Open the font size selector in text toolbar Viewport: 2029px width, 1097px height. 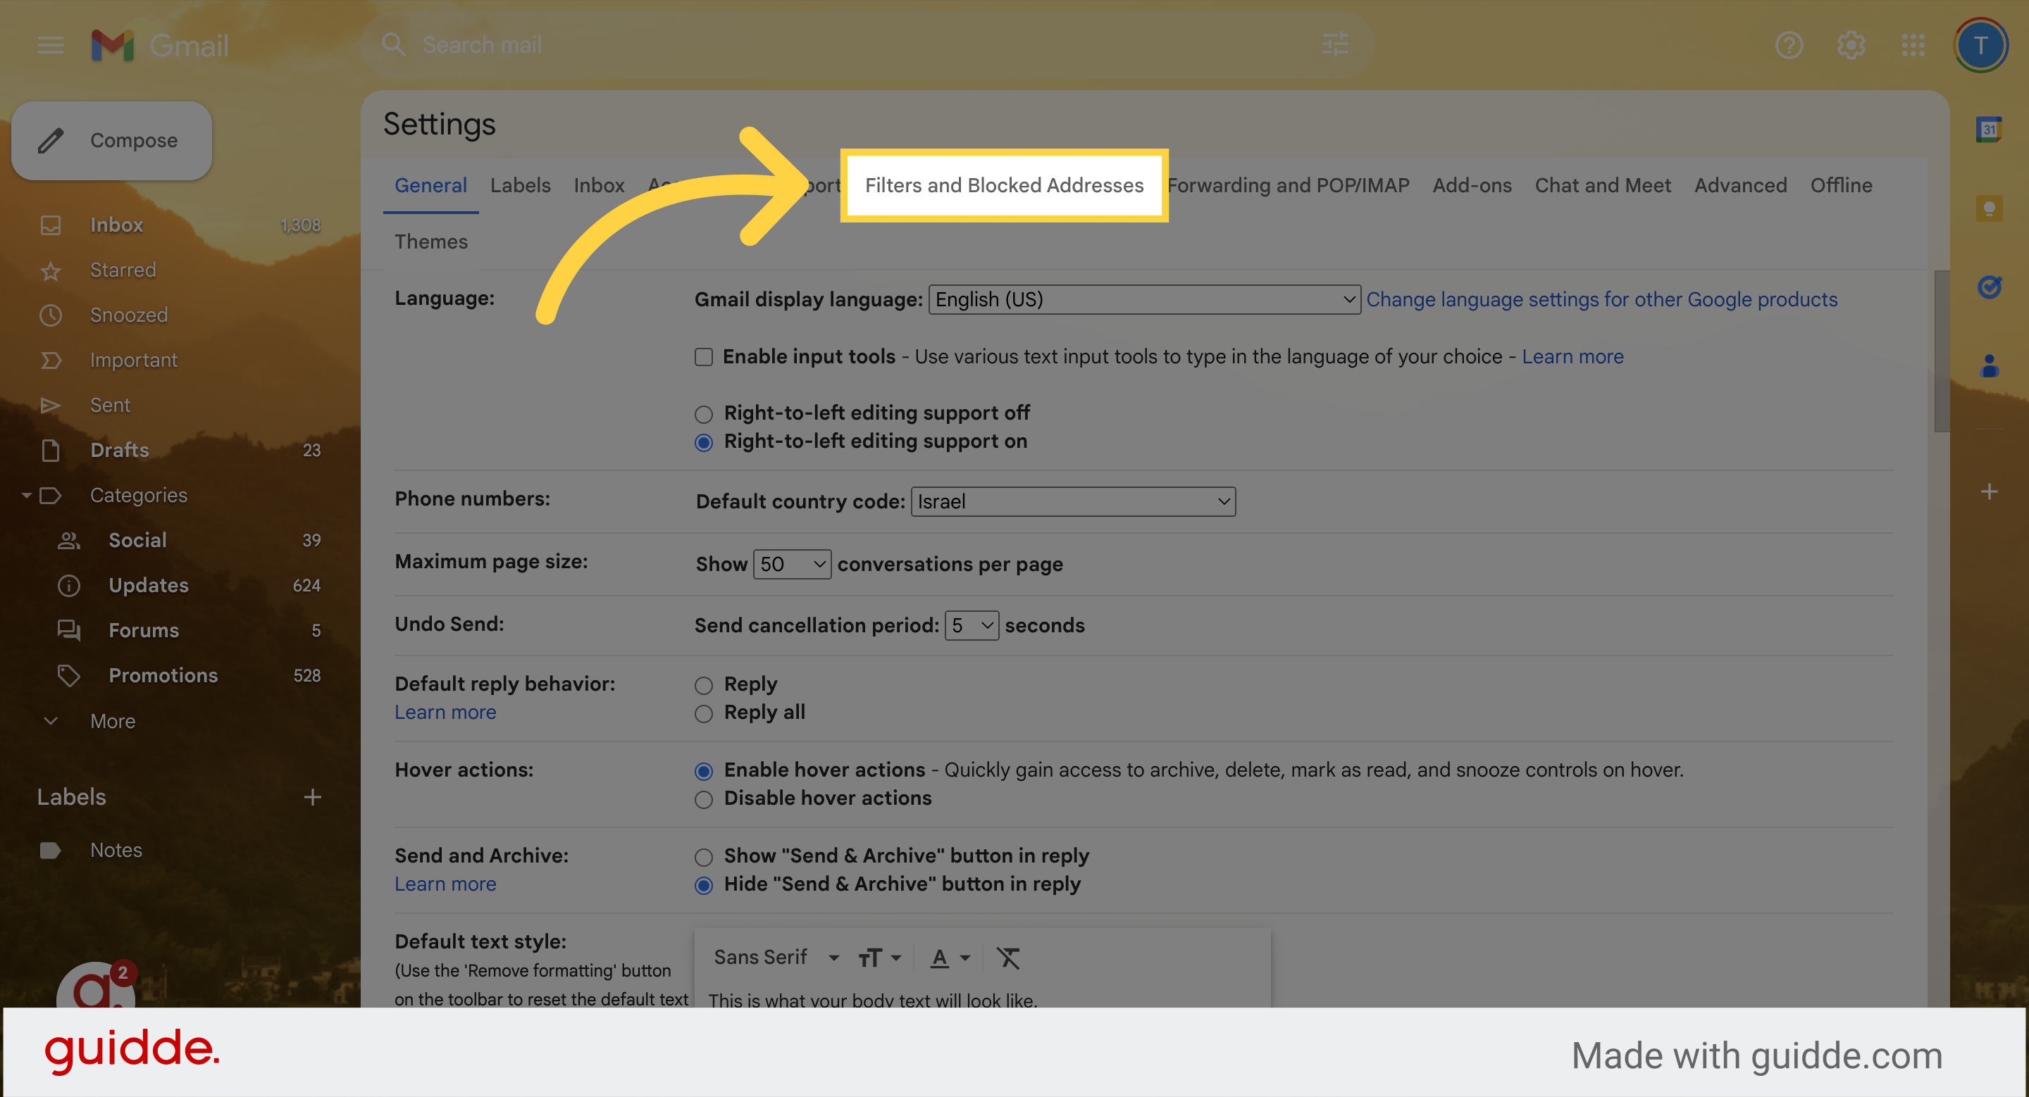[x=879, y=957]
